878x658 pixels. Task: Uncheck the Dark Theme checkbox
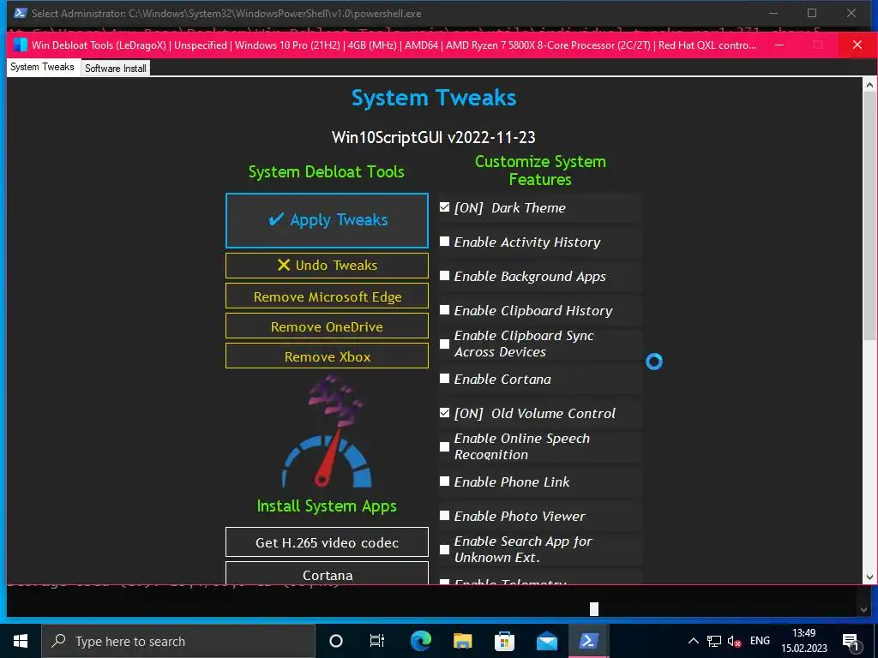click(445, 207)
